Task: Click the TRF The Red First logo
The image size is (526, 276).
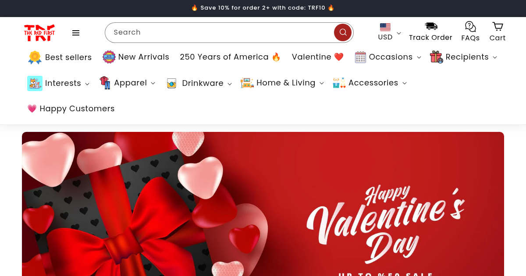Action: [39, 33]
